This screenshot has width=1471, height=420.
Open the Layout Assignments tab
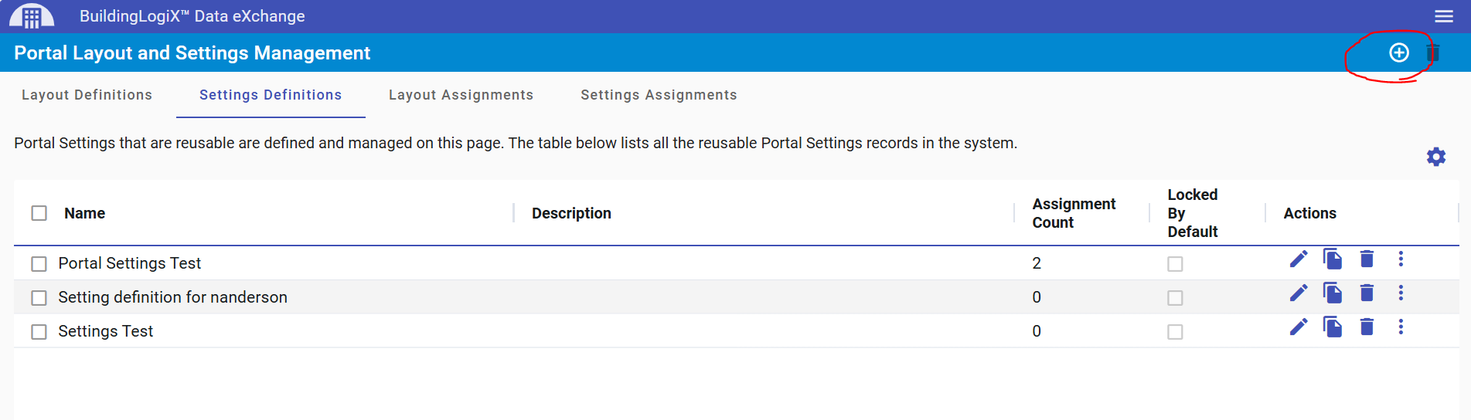461,95
